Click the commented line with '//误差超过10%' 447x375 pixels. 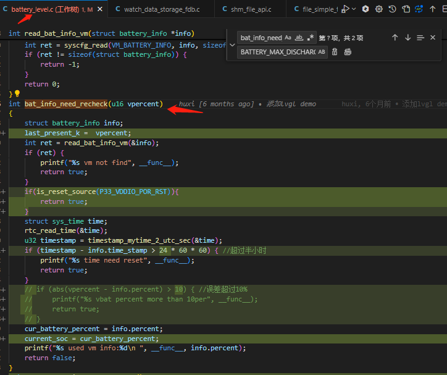[x=136, y=289]
